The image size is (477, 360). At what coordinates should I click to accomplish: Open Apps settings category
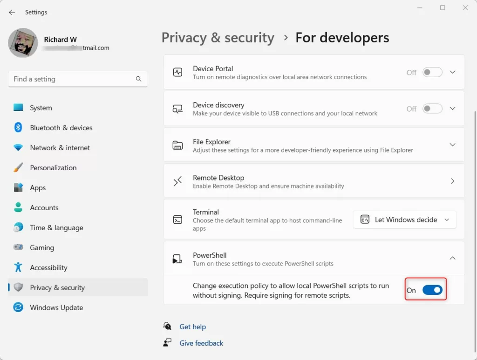point(78,188)
